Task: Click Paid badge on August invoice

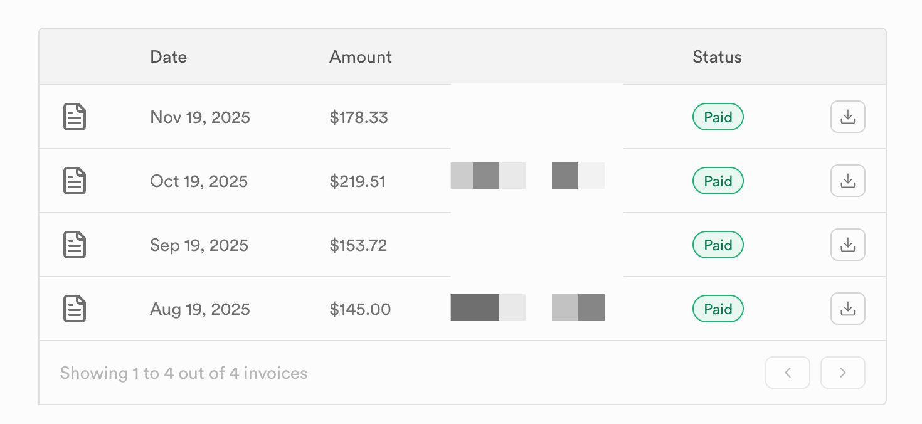Action: pyautogui.click(x=718, y=309)
